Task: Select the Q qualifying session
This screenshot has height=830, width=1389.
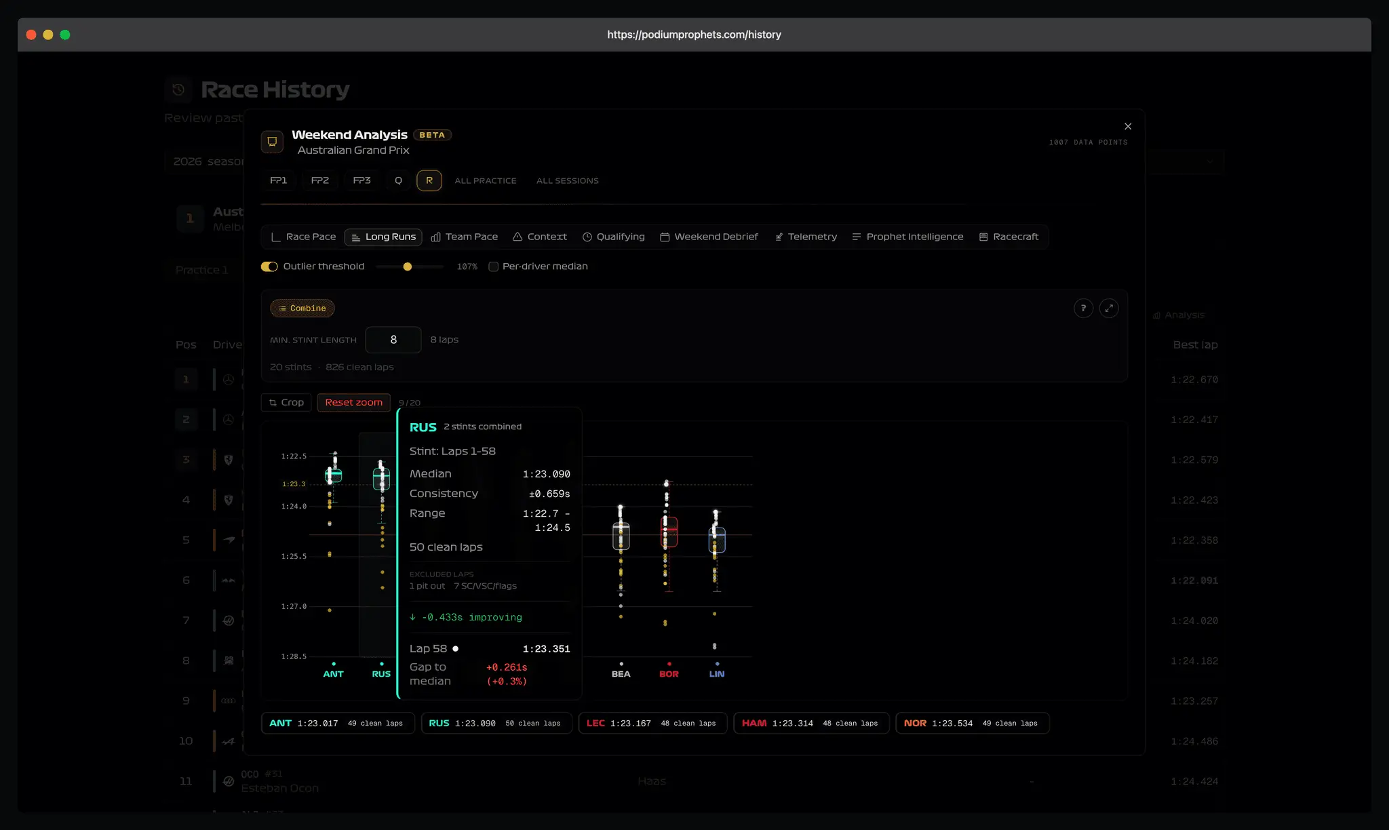Action: 398,180
